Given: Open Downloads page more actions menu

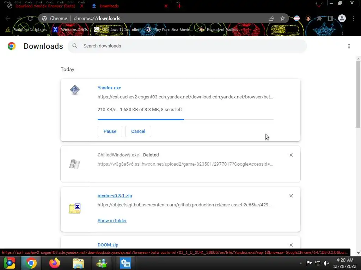Looking at the screenshot, I should 349,46.
